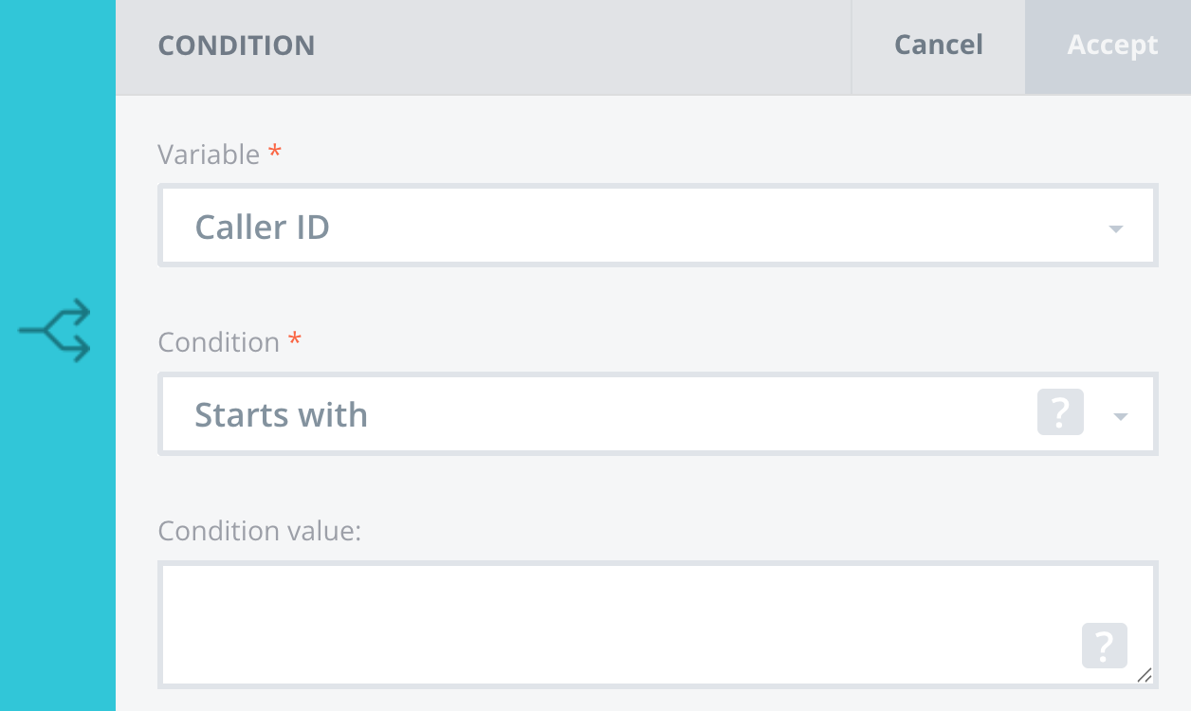The width and height of the screenshot is (1191, 711).
Task: Click the Condition value label
Action: [x=259, y=530]
